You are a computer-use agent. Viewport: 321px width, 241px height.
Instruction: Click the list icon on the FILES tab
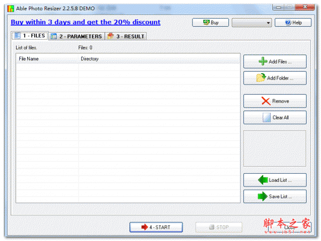[18, 36]
